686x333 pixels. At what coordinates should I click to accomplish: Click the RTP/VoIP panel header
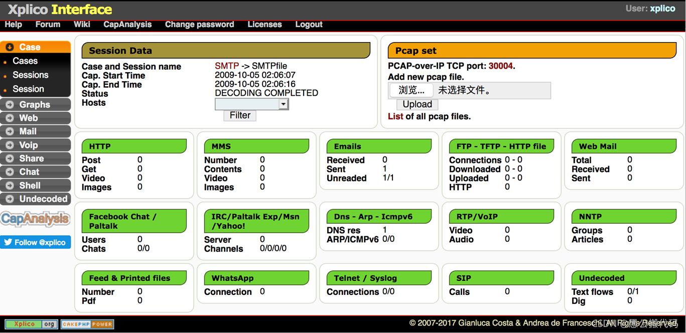click(x=501, y=217)
